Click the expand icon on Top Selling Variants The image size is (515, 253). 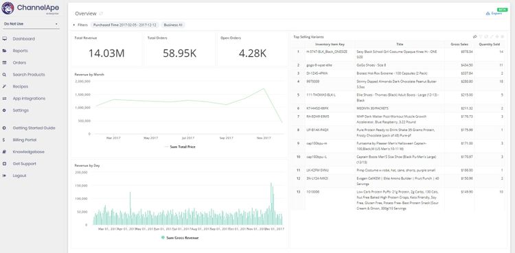492,37
